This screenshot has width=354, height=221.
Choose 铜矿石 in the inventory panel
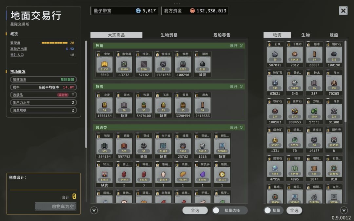click(x=334, y=54)
